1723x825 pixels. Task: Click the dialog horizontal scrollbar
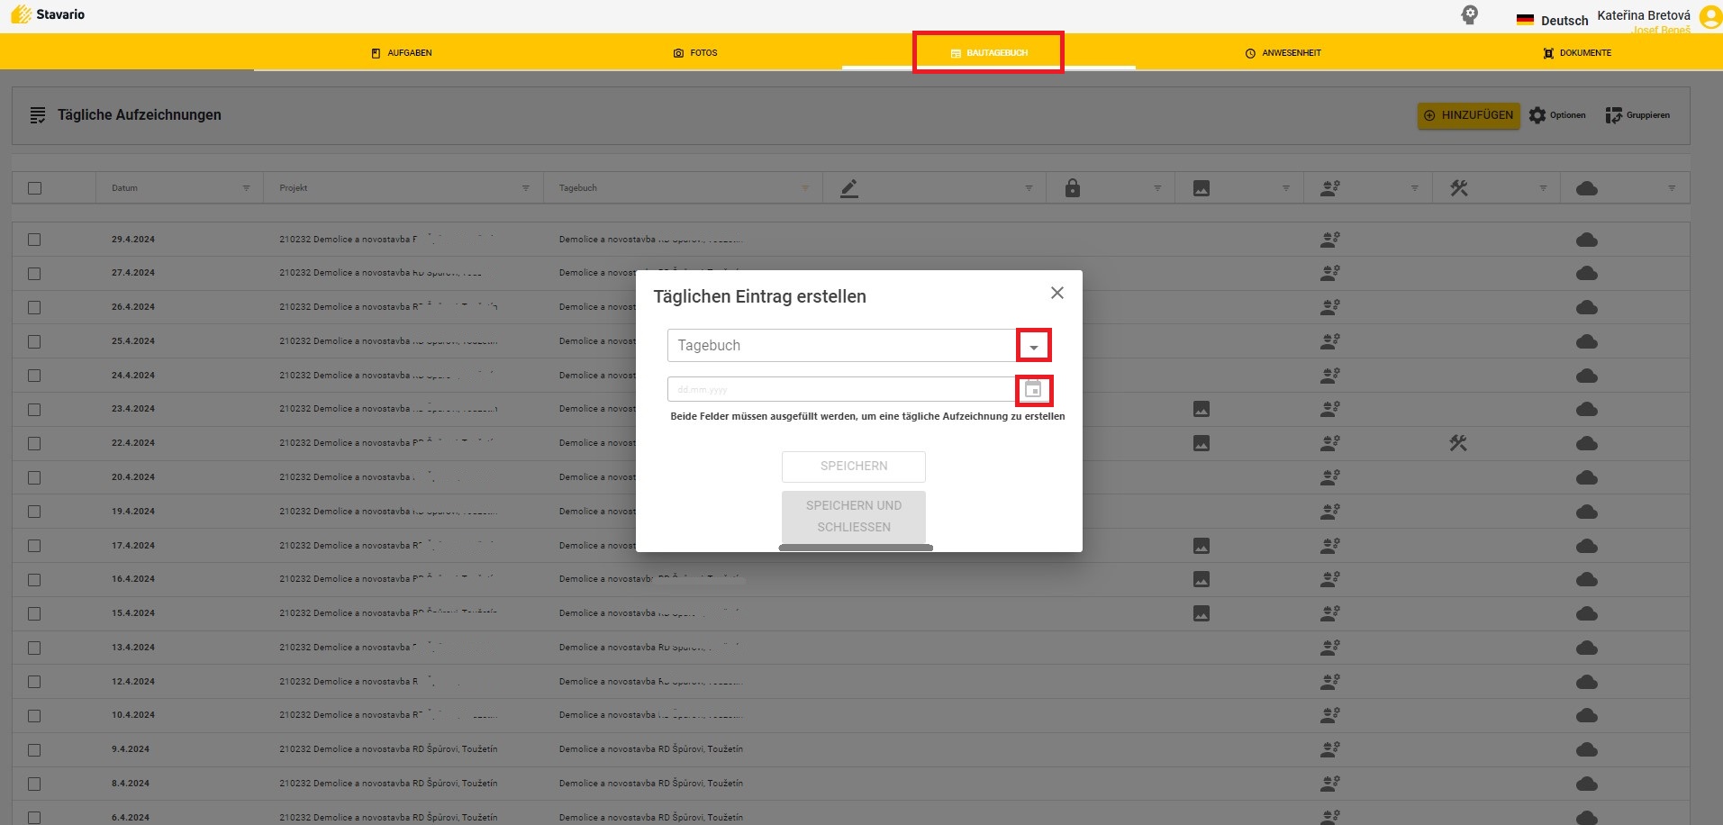856,548
